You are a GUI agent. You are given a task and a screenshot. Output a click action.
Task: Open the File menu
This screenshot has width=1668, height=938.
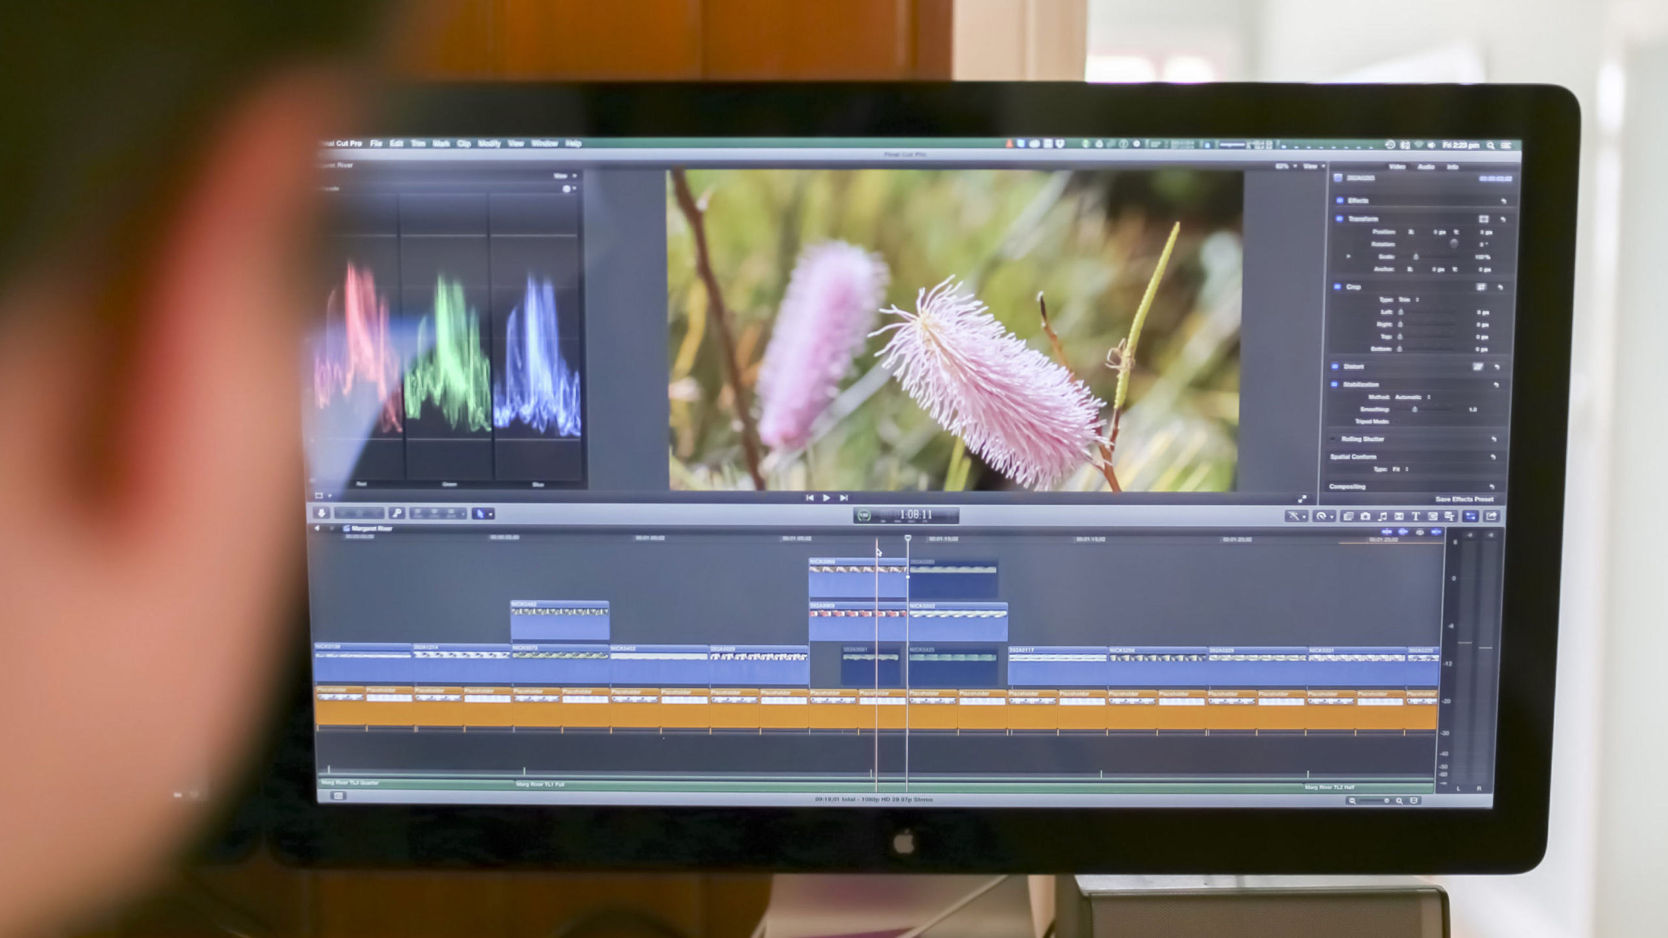[x=376, y=143]
